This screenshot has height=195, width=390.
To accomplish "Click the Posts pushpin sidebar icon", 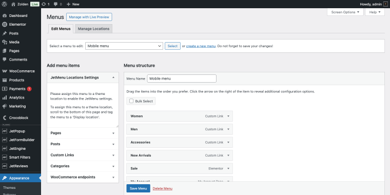I will coord(5,33).
